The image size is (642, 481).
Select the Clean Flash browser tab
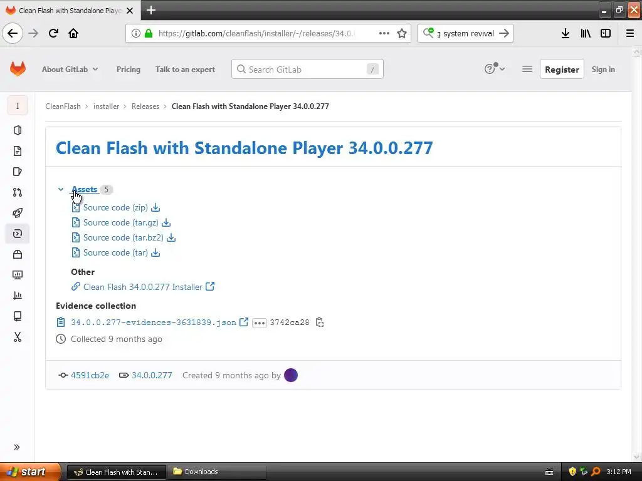(x=70, y=10)
